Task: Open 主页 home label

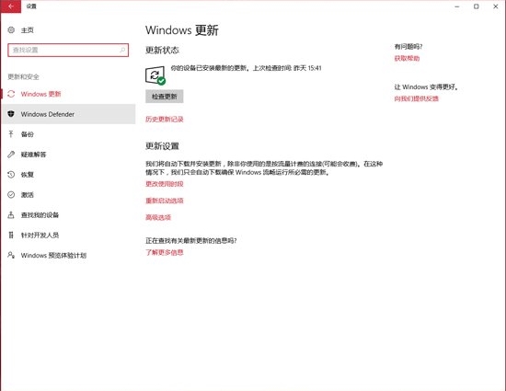Action: click(x=28, y=30)
